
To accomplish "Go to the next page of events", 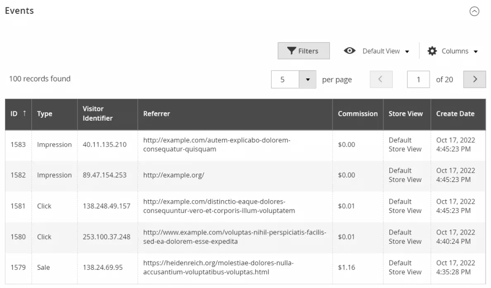I will pyautogui.click(x=474, y=79).
